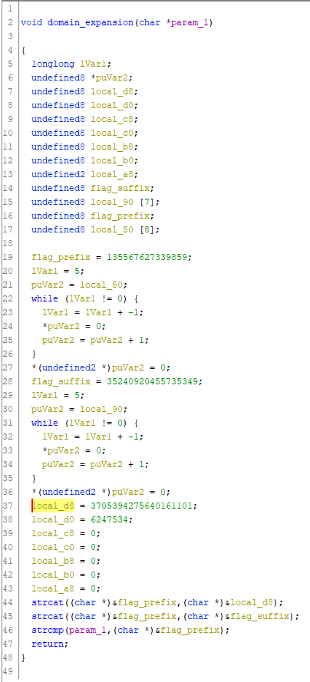310x682 pixels.
Task: Click local_c8 in its declaration line
Action: 112,119
